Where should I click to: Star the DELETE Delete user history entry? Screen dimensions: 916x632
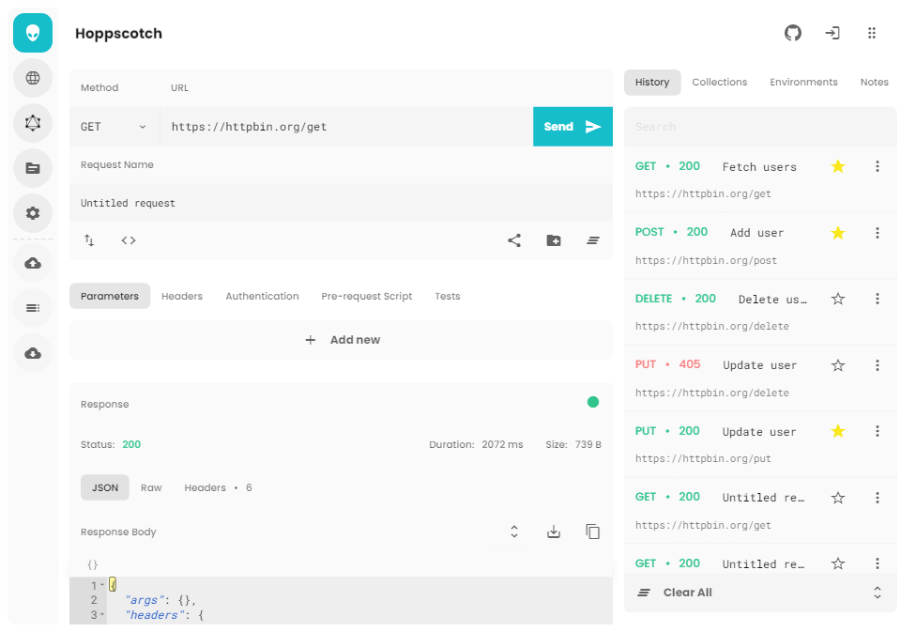tap(838, 299)
